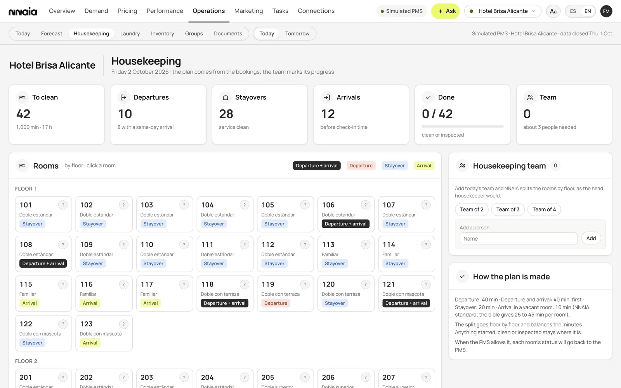Click the NNAIA logo

23,11
